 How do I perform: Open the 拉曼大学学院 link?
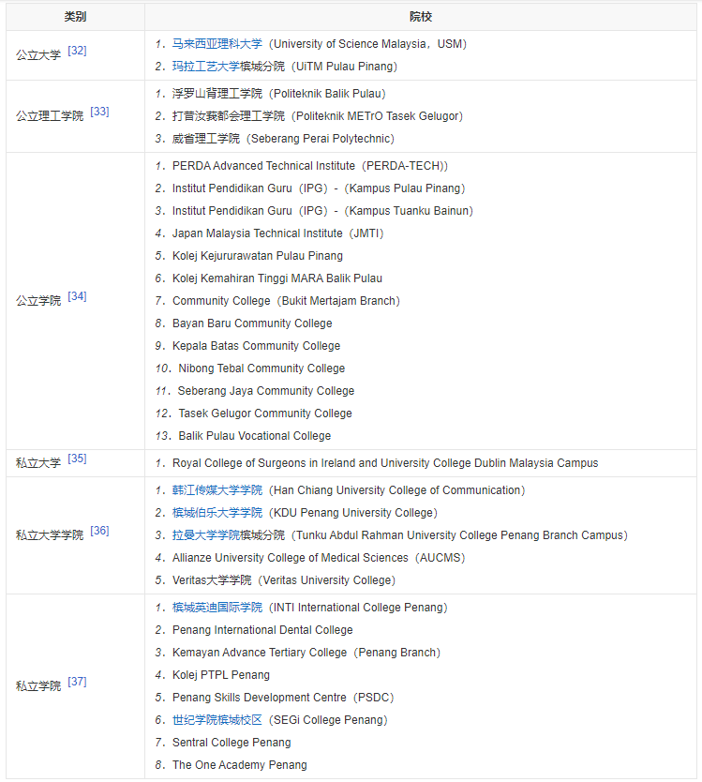click(205, 535)
